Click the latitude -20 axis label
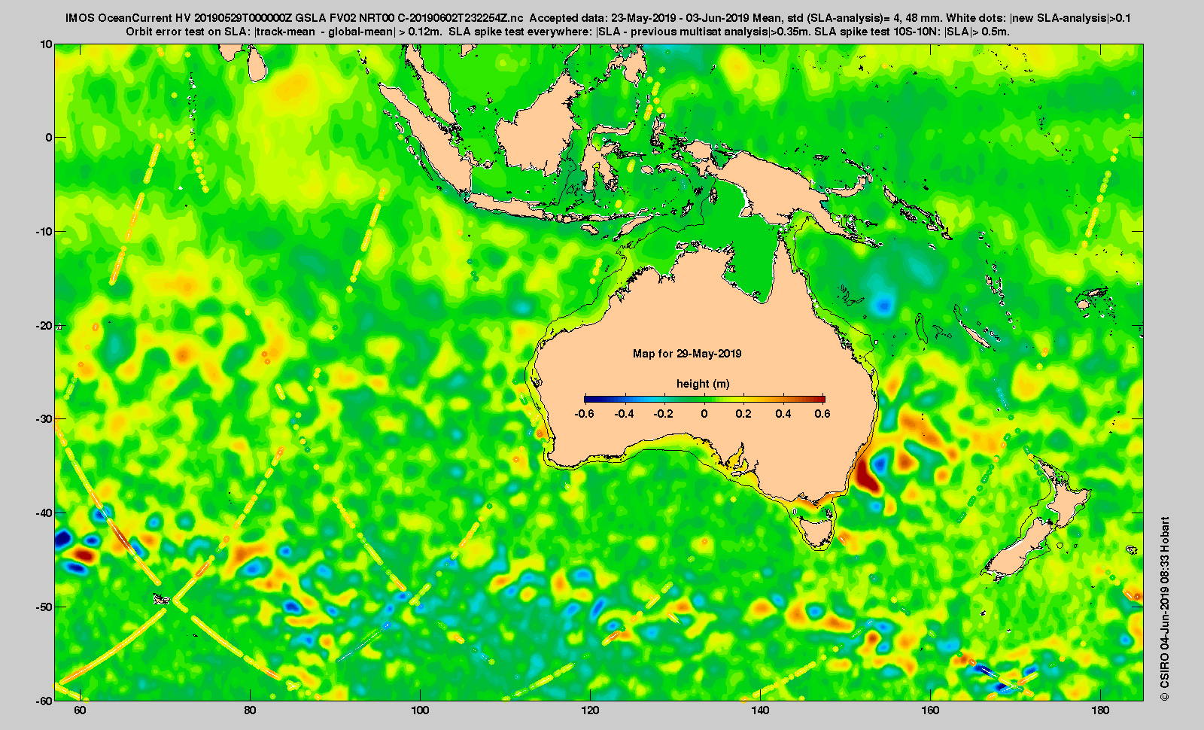 [x=44, y=326]
